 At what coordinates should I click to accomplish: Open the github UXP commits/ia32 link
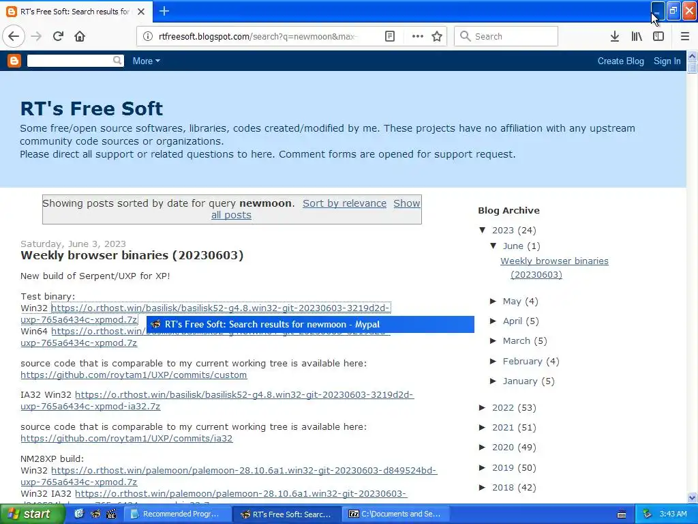(x=126, y=439)
